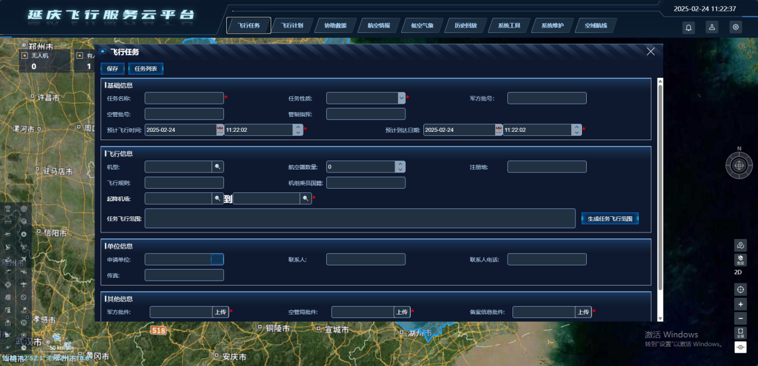Open the 申请单位 dropdown
758x366 pixels.
click(217, 259)
